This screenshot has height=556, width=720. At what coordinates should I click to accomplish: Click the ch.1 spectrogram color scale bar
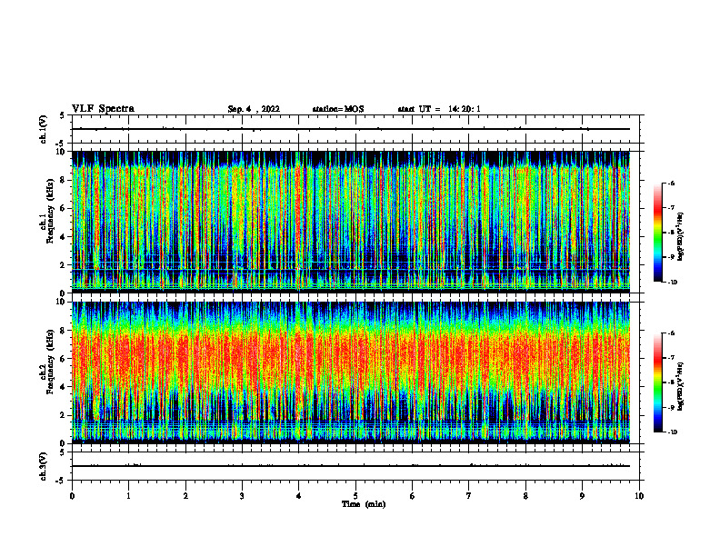657,233
